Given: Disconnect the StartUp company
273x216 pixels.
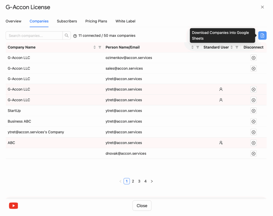Looking at the screenshot, I should pos(253,111).
